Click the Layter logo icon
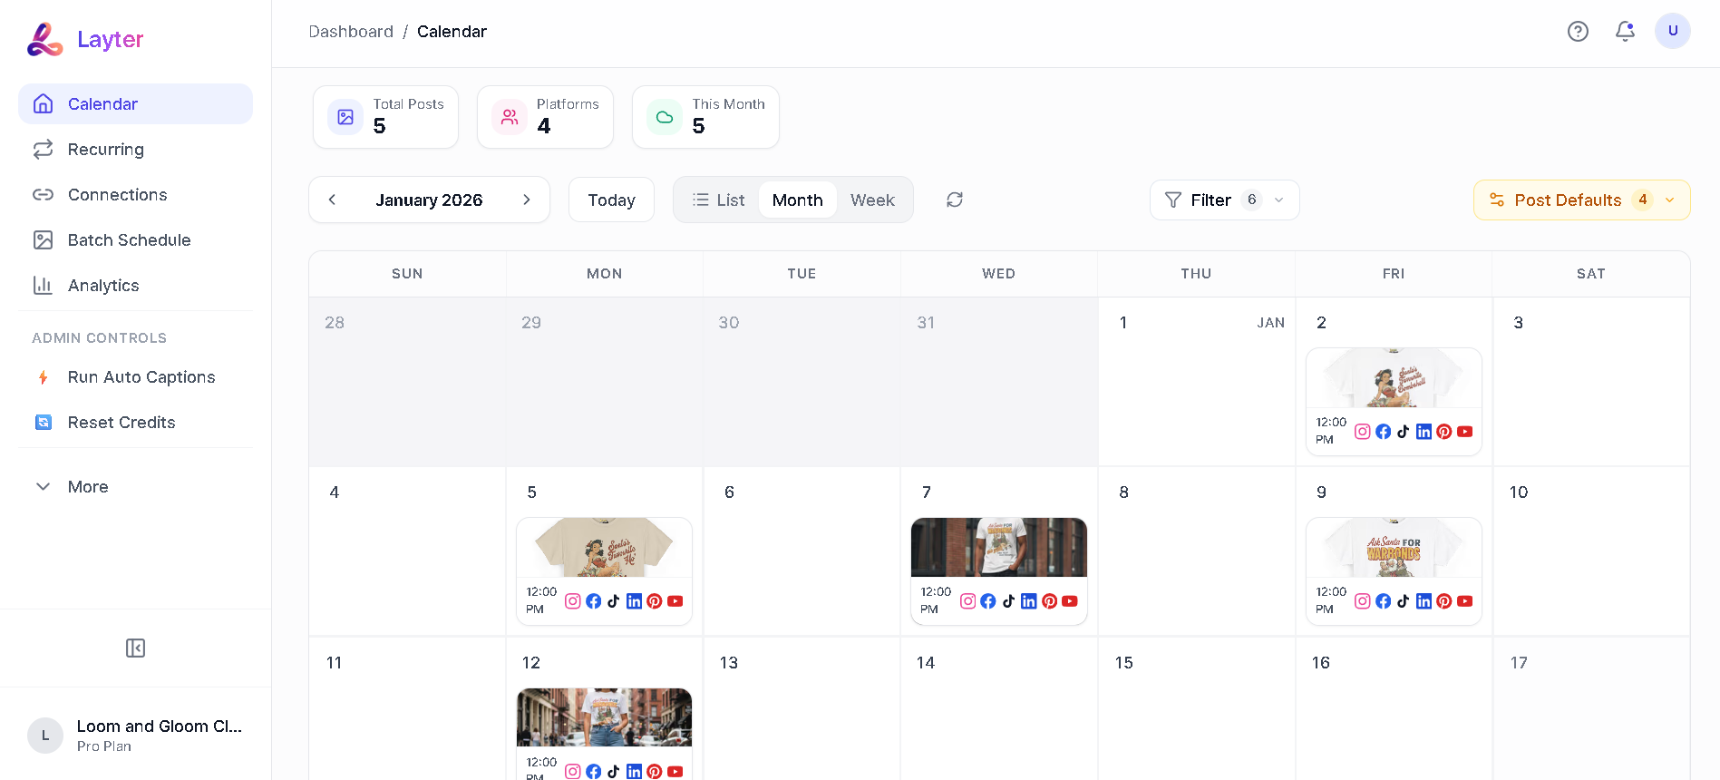1720x780 pixels. [x=44, y=39]
